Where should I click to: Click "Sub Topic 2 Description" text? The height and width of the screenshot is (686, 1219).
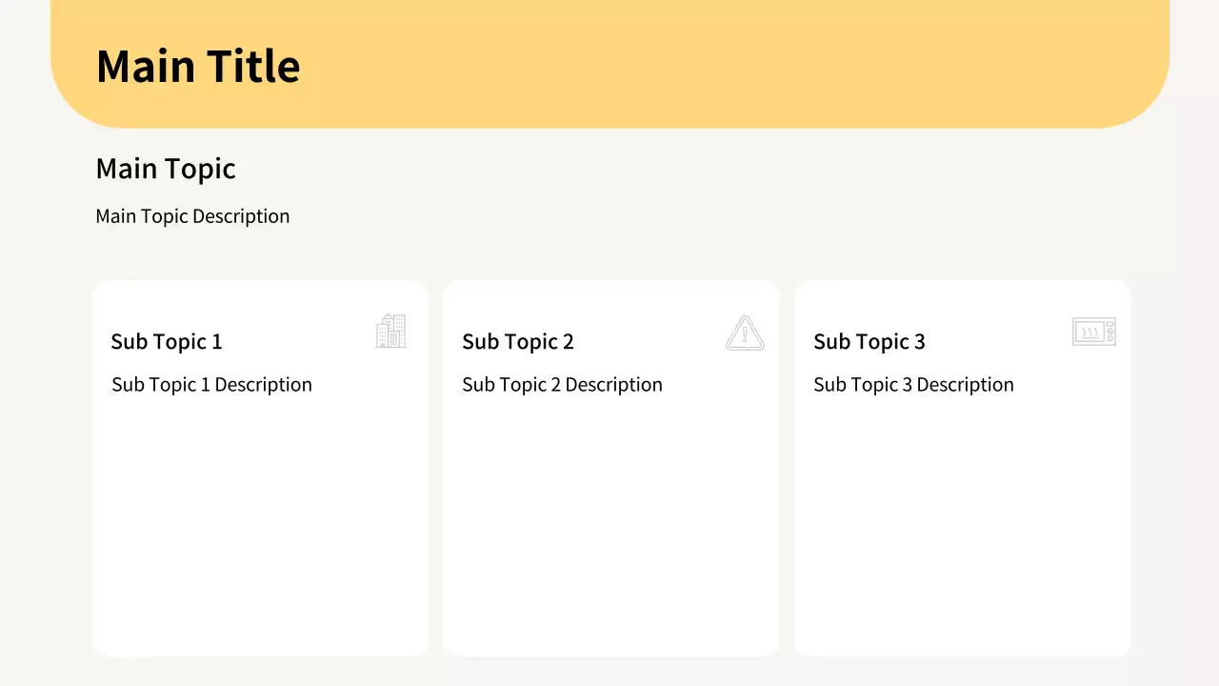(x=562, y=385)
